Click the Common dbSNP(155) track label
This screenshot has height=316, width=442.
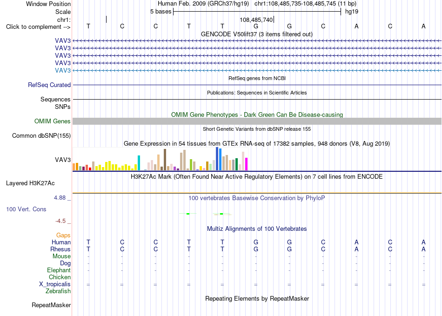click(x=41, y=135)
